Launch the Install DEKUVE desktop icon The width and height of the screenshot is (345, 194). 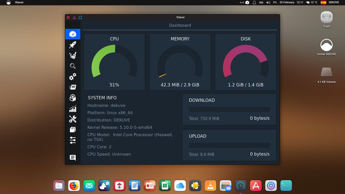click(x=327, y=47)
